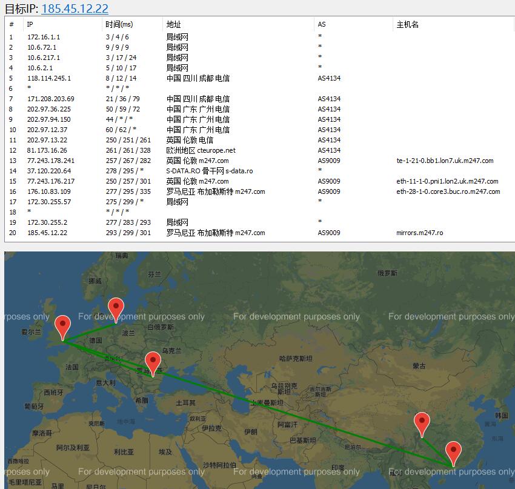Select hop 7 IP 171.208.203.69
Image resolution: width=515 pixels, height=489 pixels.
(51, 99)
